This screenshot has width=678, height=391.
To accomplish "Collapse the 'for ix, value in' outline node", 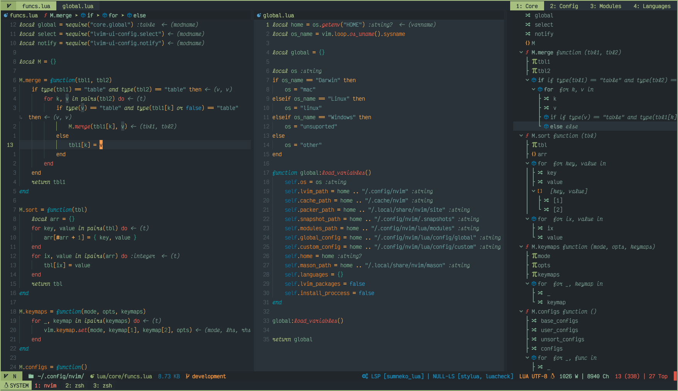I will [528, 219].
